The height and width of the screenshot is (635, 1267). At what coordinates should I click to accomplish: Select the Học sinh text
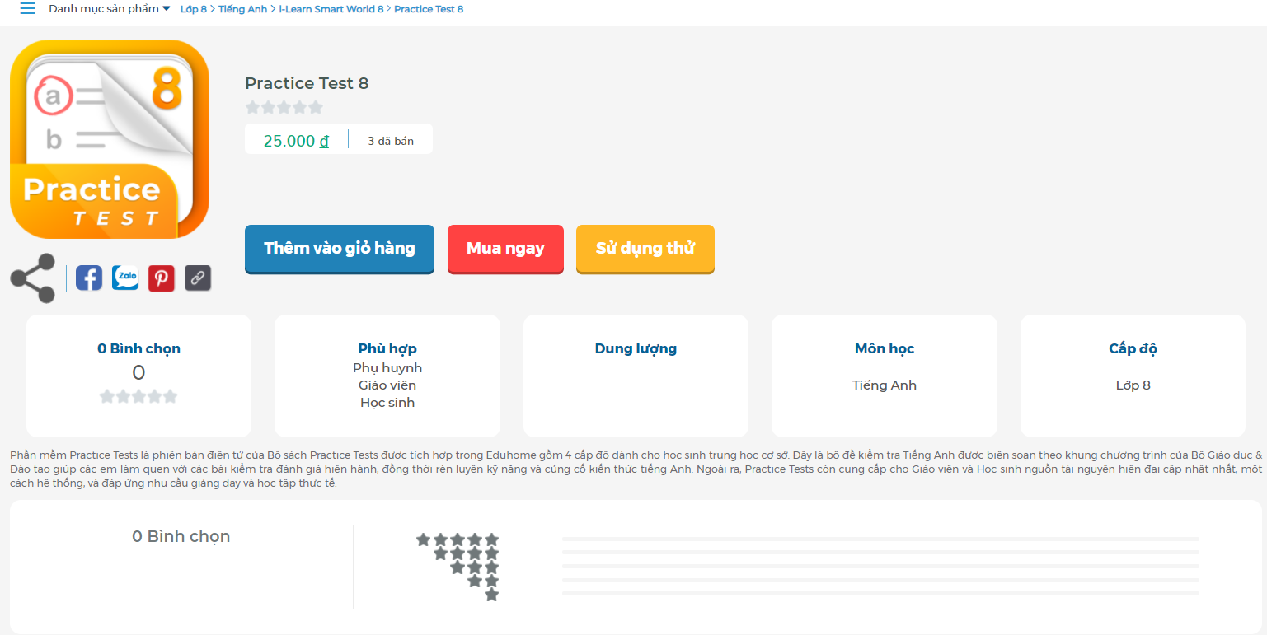[x=387, y=402]
